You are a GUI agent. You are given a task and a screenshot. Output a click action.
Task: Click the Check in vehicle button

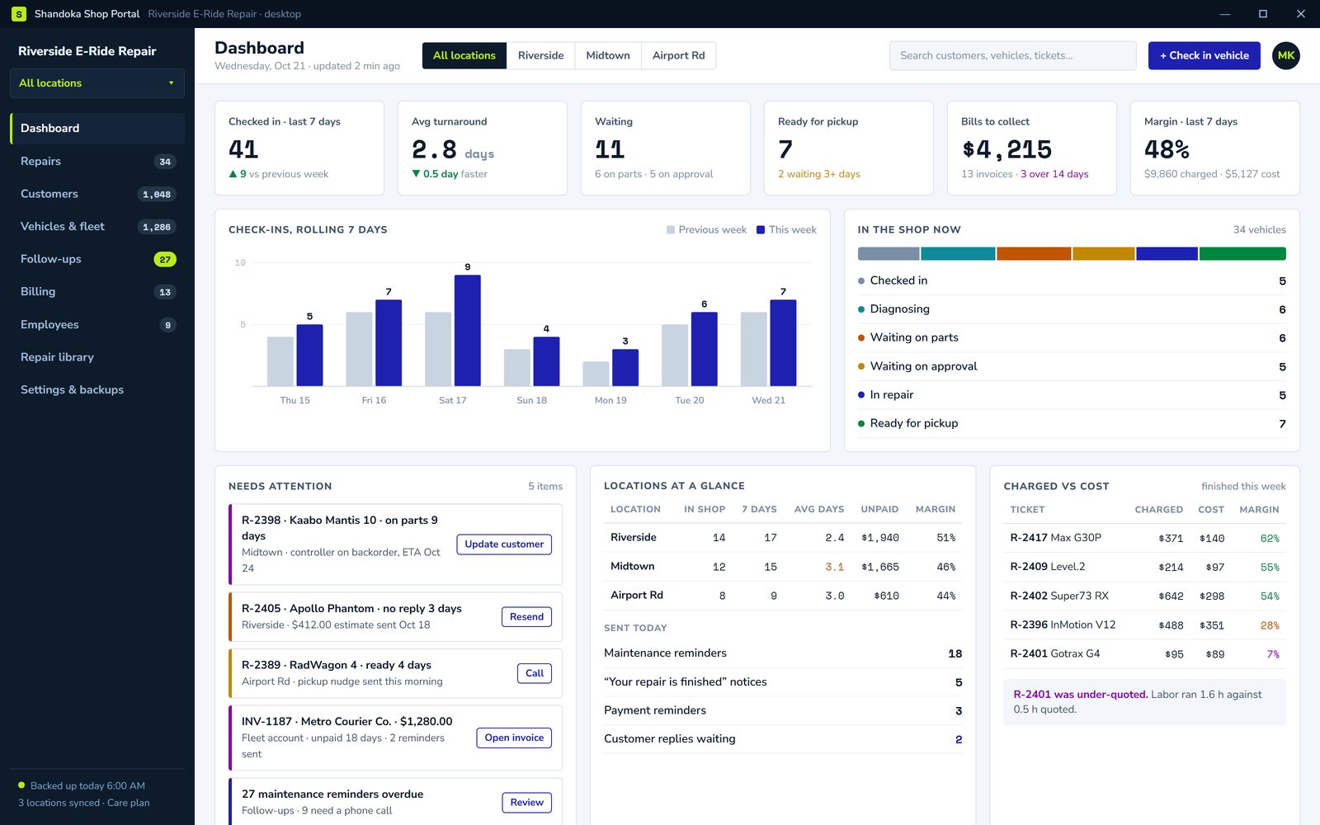pos(1204,55)
